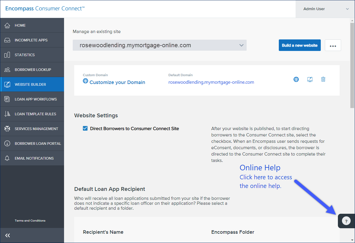The width and height of the screenshot is (355, 243).
Task: Click the Website Settings heading
Action: 96,116
